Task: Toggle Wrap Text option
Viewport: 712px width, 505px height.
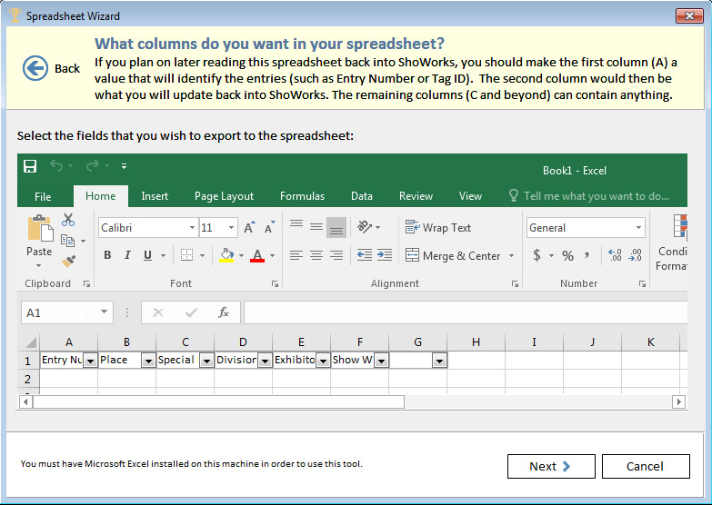Action: 438,228
